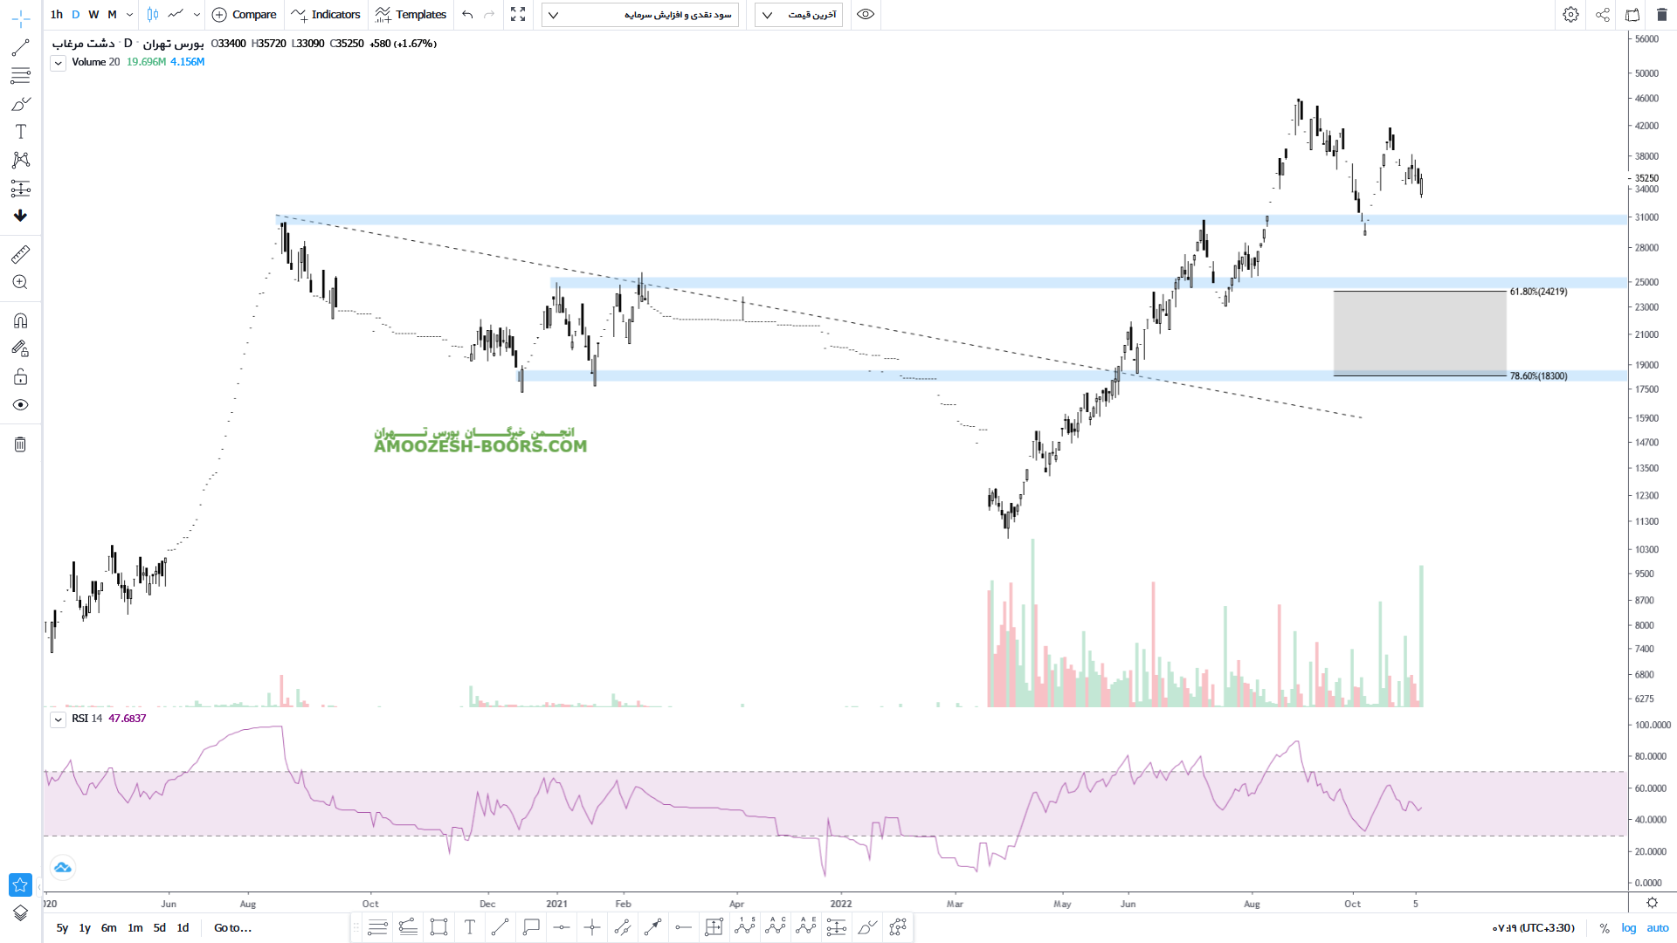Click the trash remove drawings icon

click(20, 444)
